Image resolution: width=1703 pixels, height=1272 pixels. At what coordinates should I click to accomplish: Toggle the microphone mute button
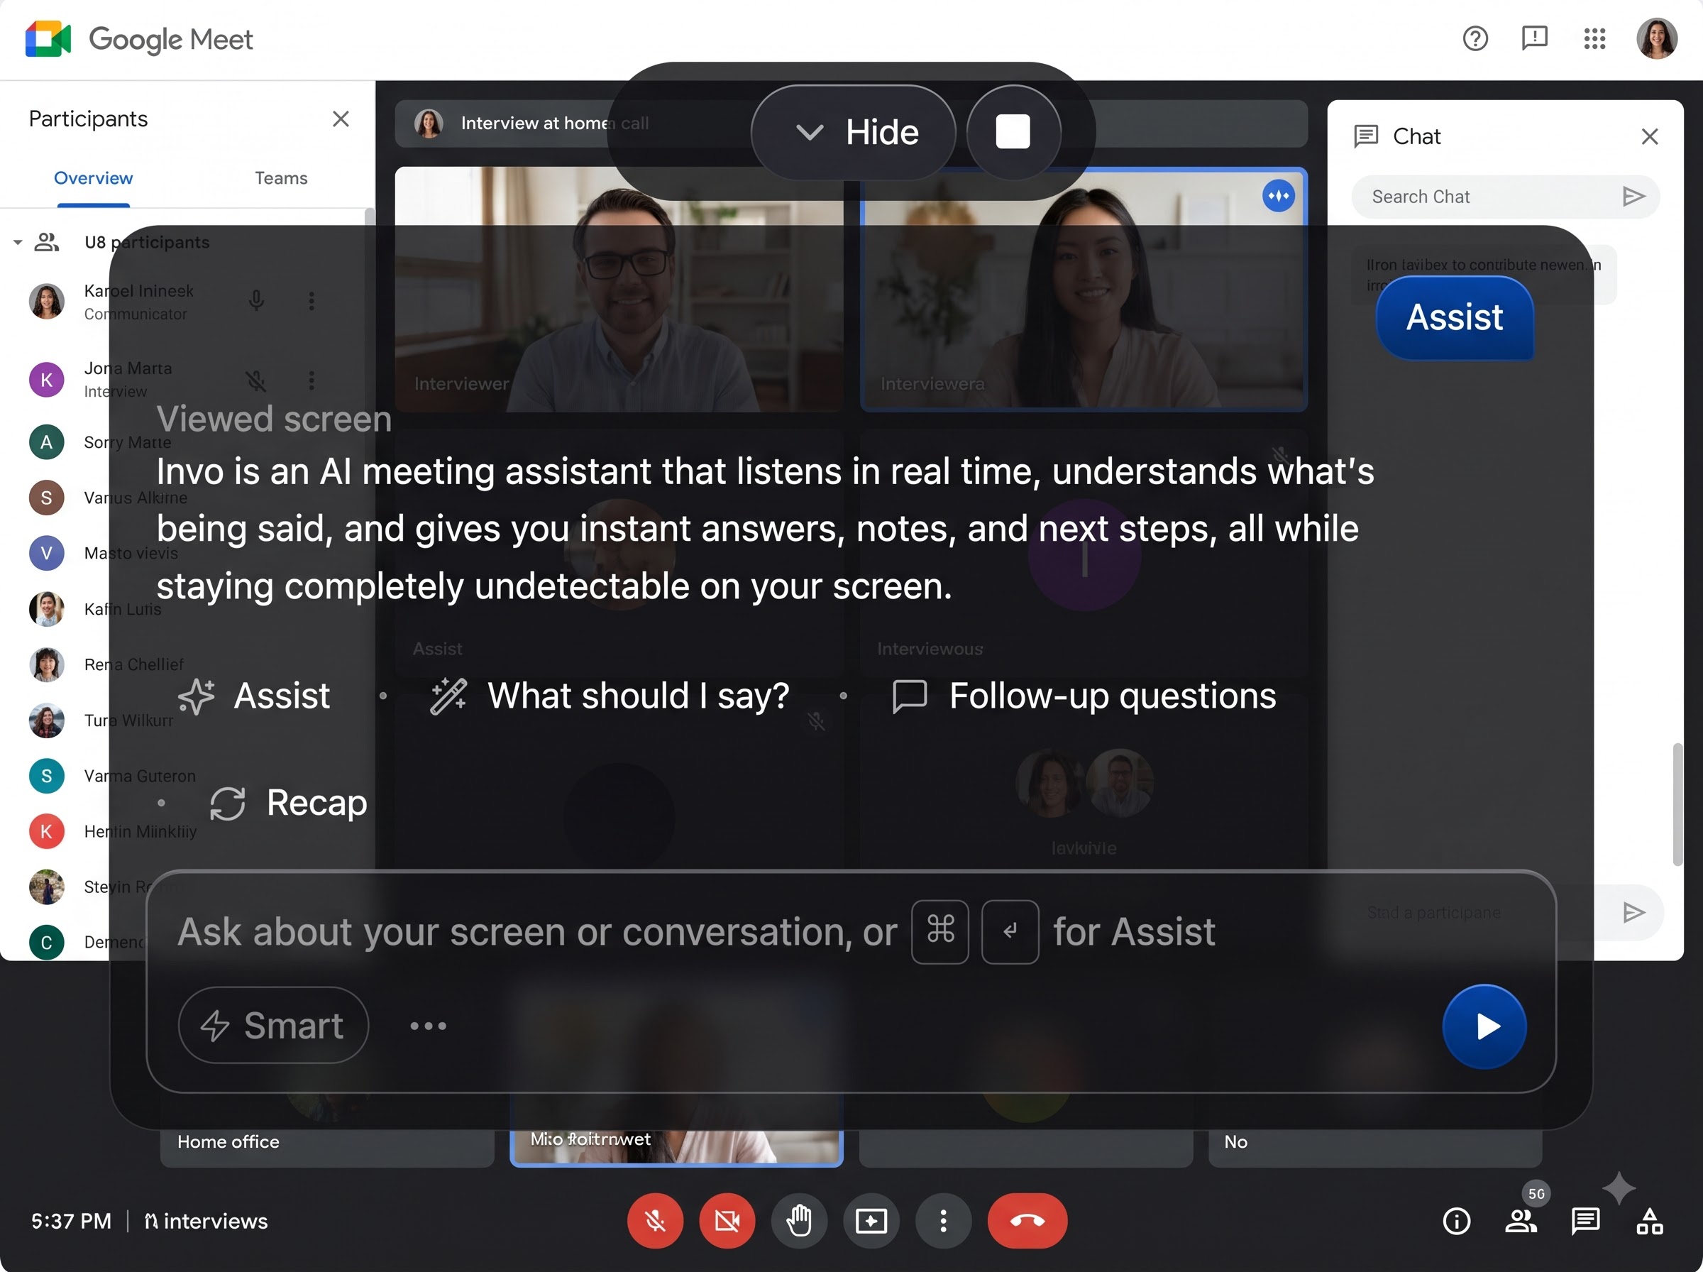[655, 1221]
